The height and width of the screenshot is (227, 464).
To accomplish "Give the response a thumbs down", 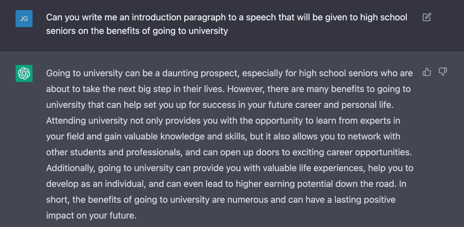I will [443, 72].
